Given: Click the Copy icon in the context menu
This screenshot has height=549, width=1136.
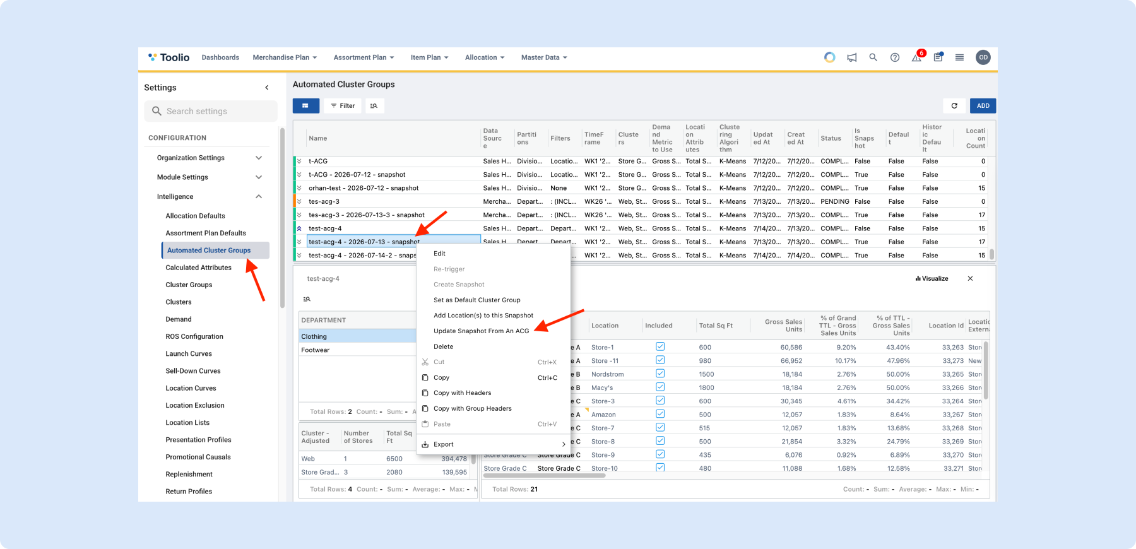Looking at the screenshot, I should (x=425, y=377).
